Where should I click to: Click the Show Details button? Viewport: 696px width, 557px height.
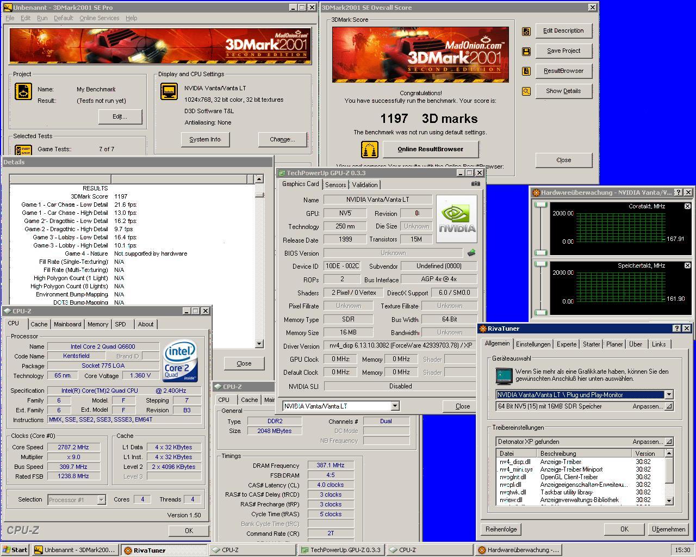(x=563, y=91)
